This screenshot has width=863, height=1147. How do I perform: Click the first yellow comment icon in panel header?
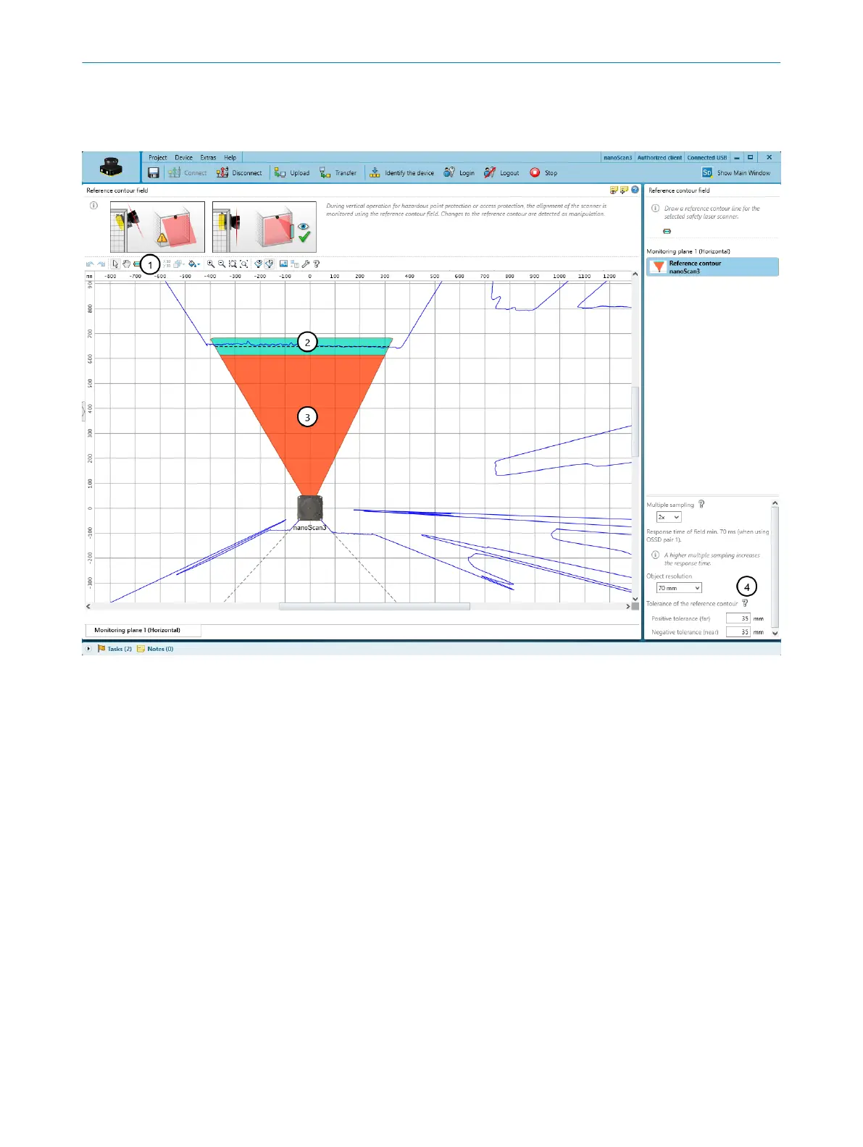[614, 190]
